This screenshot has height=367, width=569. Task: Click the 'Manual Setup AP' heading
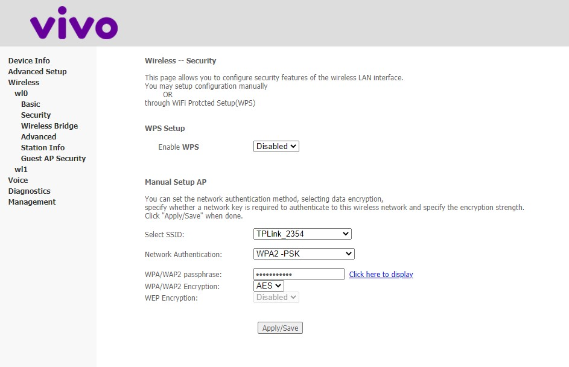click(x=176, y=182)
